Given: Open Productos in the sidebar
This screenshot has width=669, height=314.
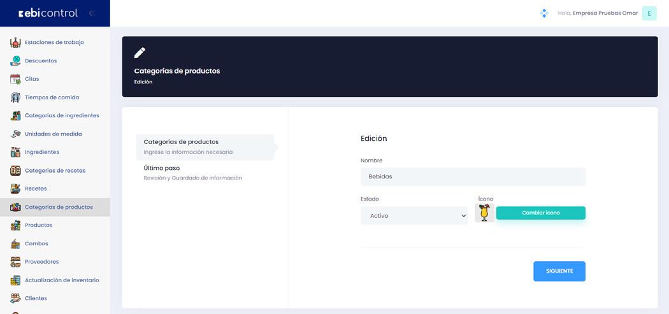Looking at the screenshot, I should coord(38,225).
